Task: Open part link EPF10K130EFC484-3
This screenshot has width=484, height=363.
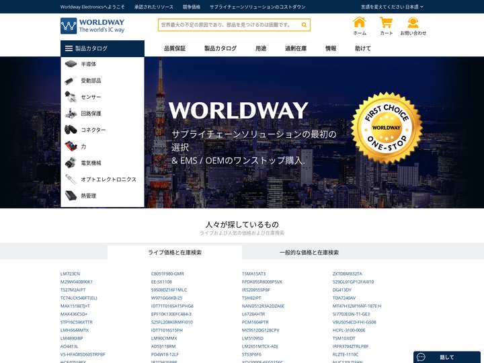Action: pos(171,314)
